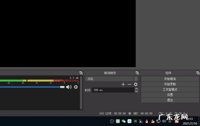
Task: Add a new scene transition
Action: coord(123,84)
